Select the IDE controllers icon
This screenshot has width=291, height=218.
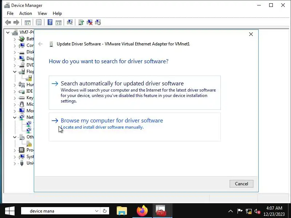(x=22, y=91)
